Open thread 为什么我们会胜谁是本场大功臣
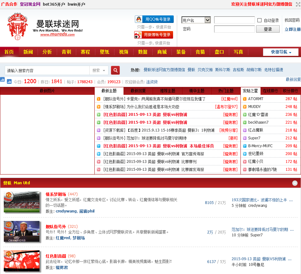 (x=153, y=107)
